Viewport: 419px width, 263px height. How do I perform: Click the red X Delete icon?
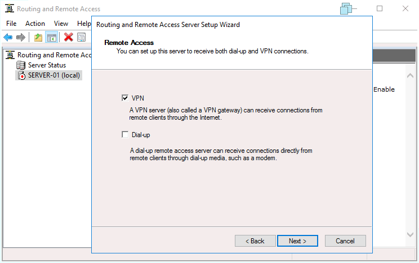(x=69, y=37)
